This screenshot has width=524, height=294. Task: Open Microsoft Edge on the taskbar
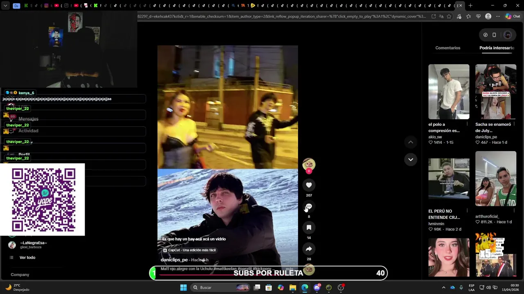(305, 287)
